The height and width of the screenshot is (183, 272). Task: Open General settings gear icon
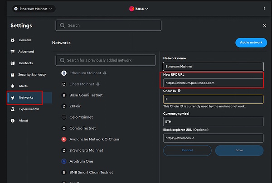(x=13, y=40)
